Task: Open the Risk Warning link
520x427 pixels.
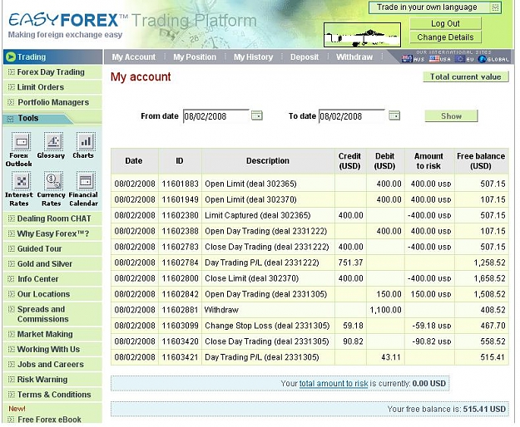Action: click(x=42, y=380)
